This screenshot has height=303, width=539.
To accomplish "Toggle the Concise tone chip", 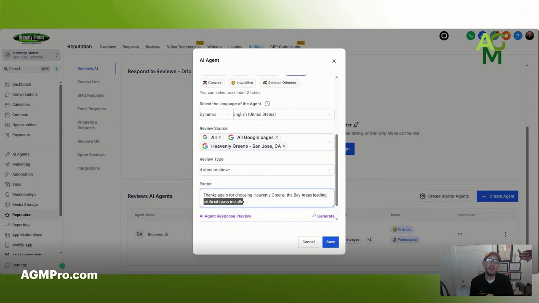I will pyautogui.click(x=212, y=82).
